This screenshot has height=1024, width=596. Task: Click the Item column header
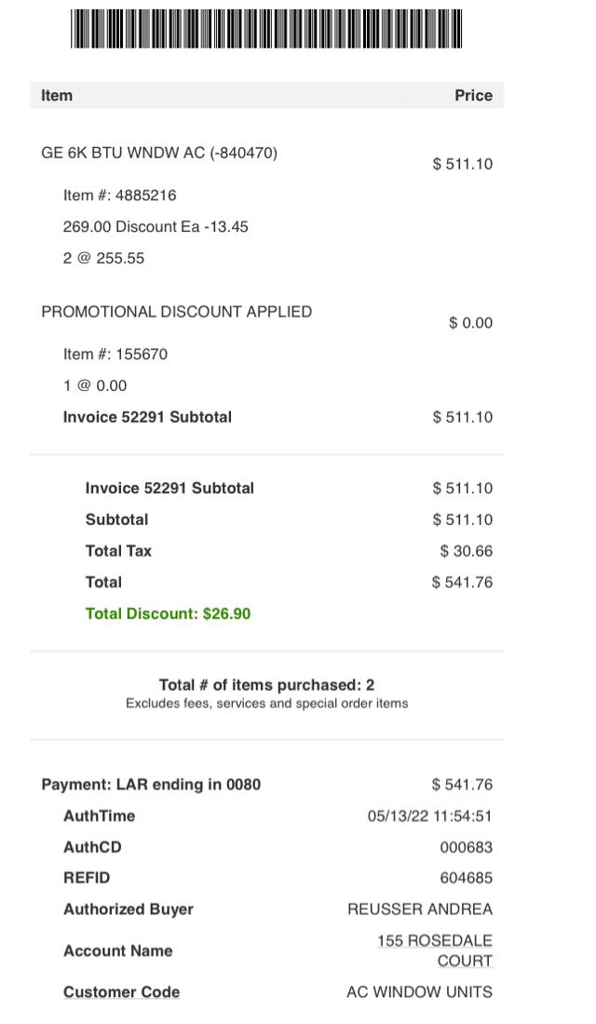click(x=57, y=95)
